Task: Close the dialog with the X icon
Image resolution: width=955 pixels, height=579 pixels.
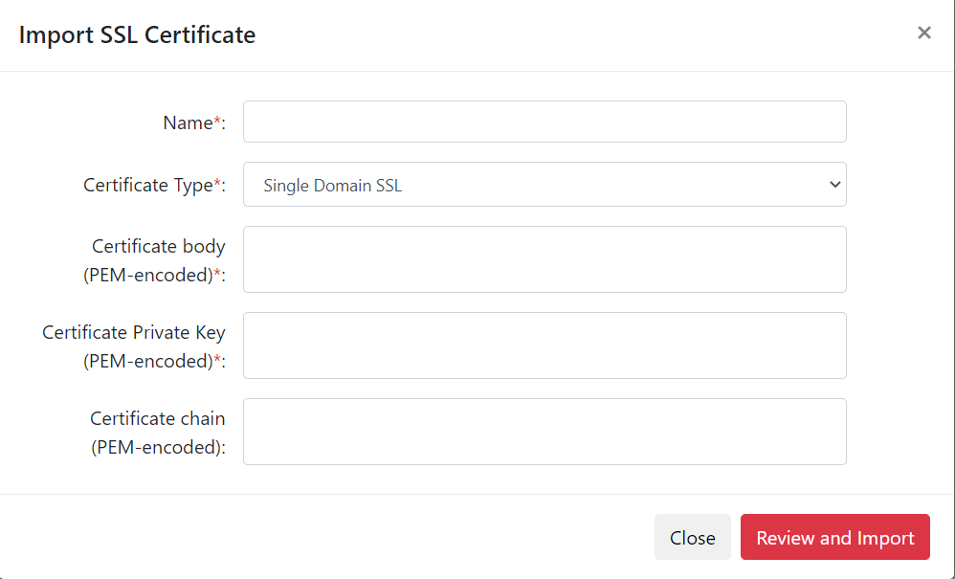Action: coord(923,33)
